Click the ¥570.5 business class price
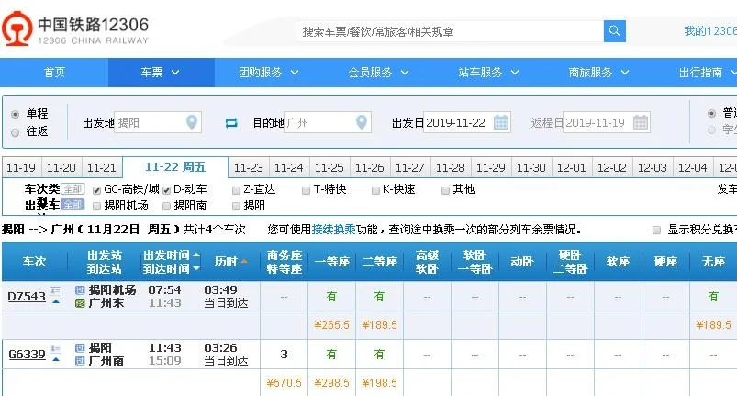The height and width of the screenshot is (396, 737). 284,383
